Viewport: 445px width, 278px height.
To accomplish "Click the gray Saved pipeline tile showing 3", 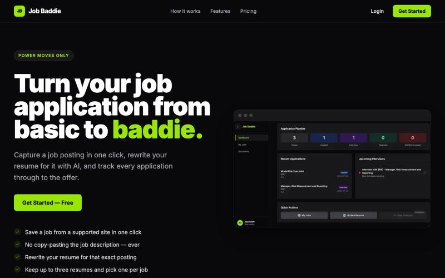I will [294, 138].
